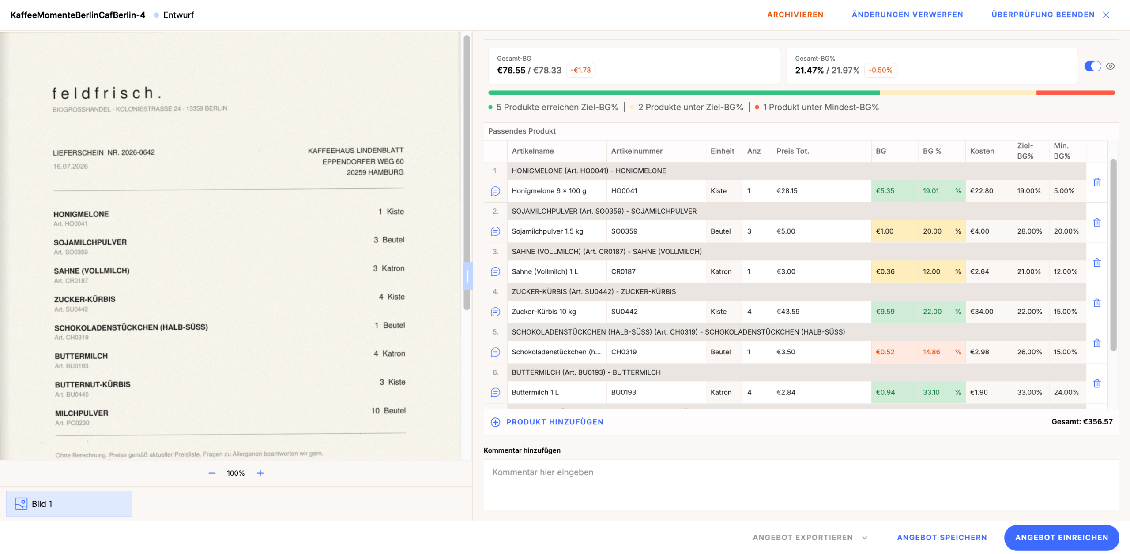
Task: Remove Schokoladenstückchen row via trash icon
Action: click(x=1096, y=343)
